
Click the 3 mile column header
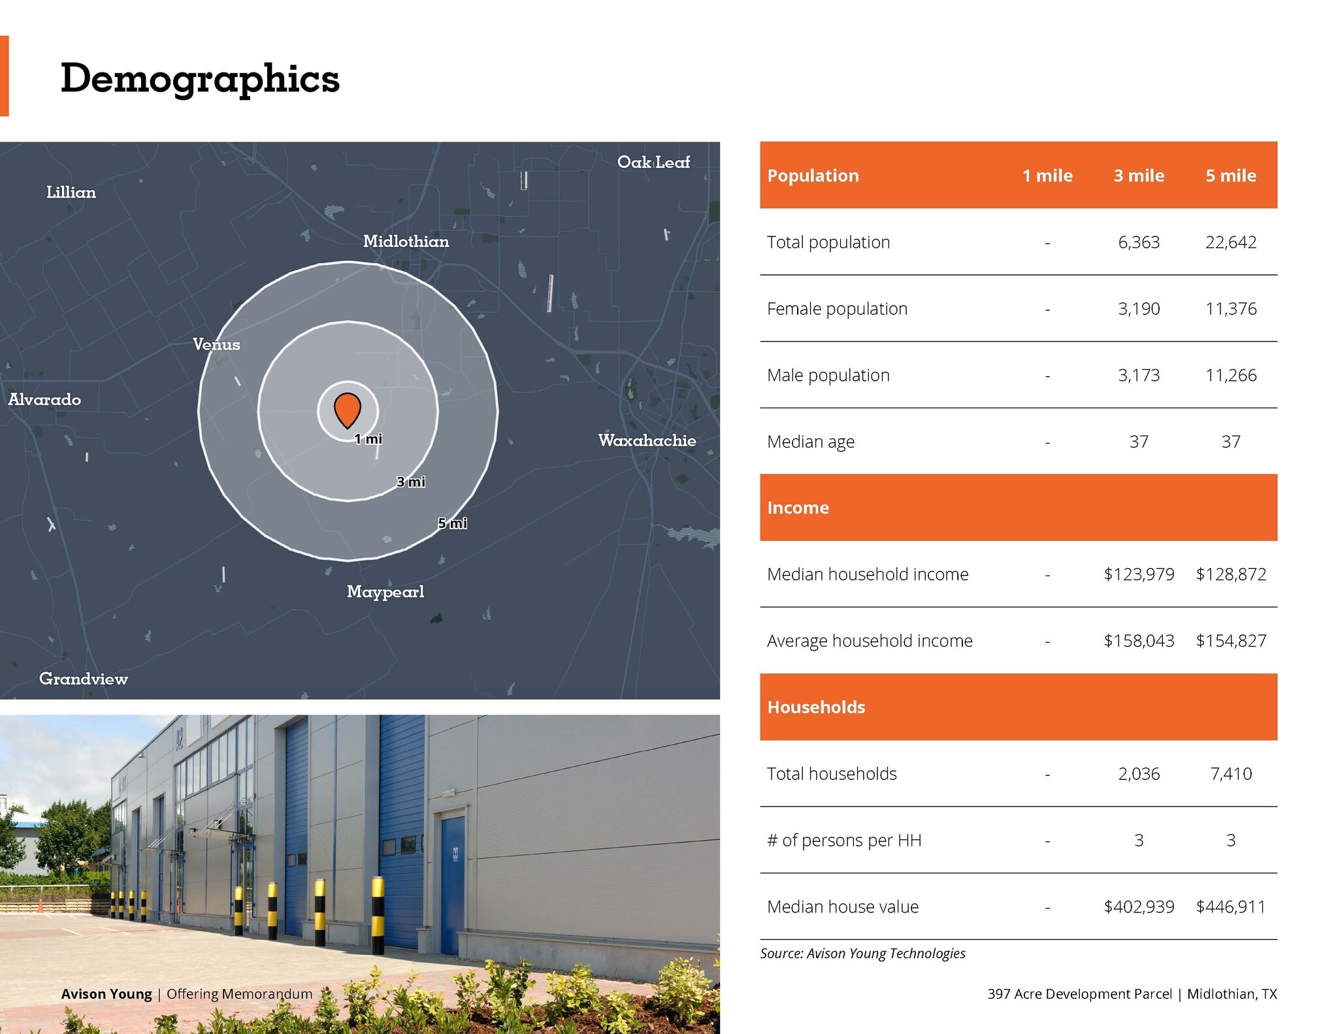1139,175
